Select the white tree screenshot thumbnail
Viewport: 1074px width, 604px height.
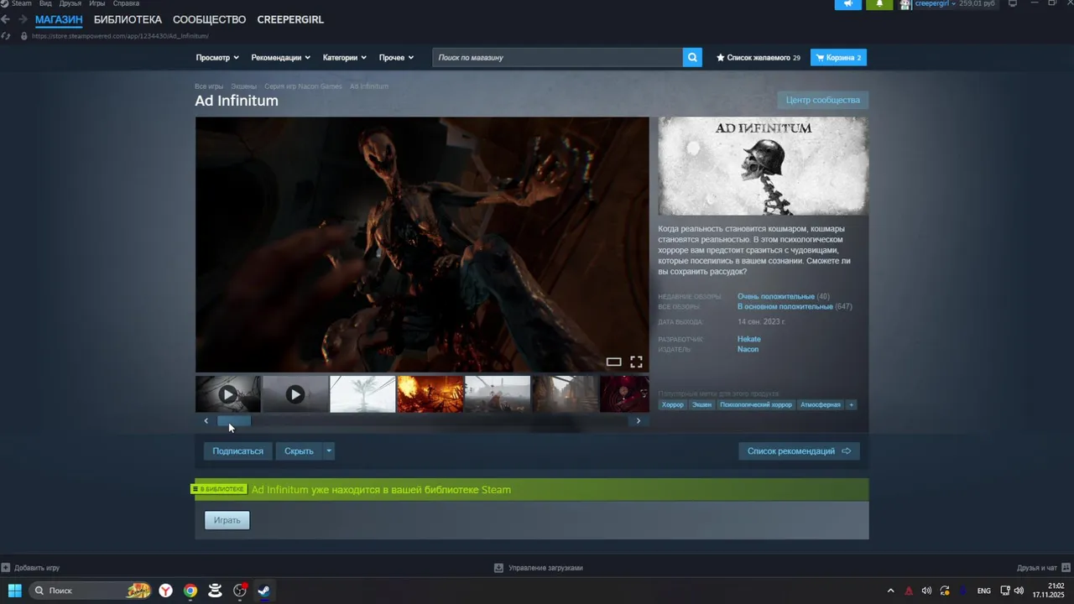(362, 394)
